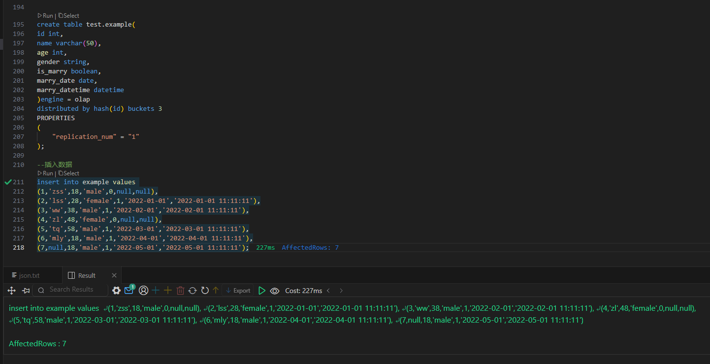
Task: Delete row with red trash icon
Action: click(x=180, y=291)
